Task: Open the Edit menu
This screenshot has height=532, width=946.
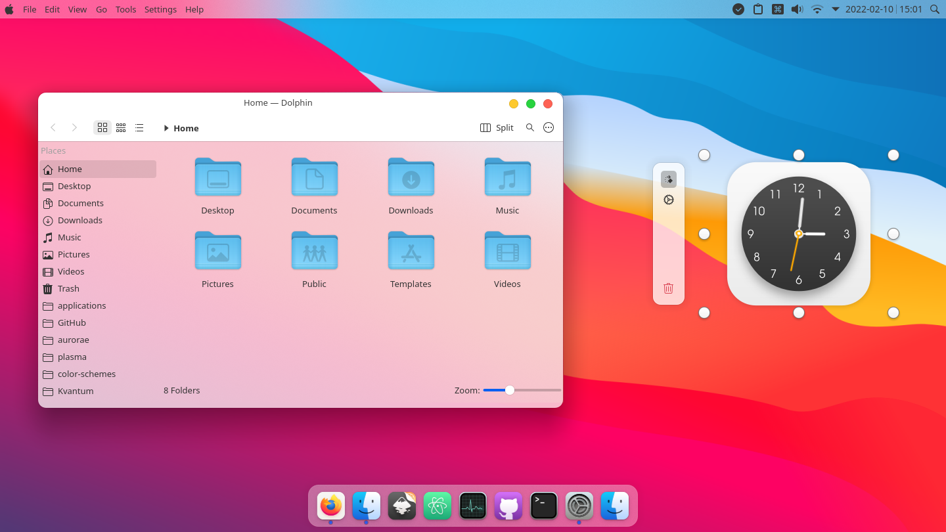Action: coord(52,9)
